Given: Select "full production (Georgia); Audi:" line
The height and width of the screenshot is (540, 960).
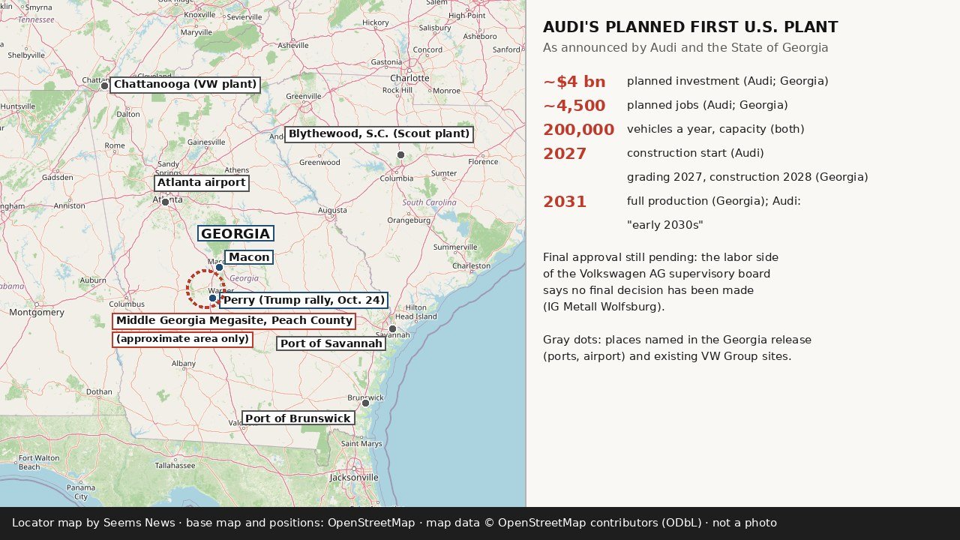Looking at the screenshot, I should point(714,201).
